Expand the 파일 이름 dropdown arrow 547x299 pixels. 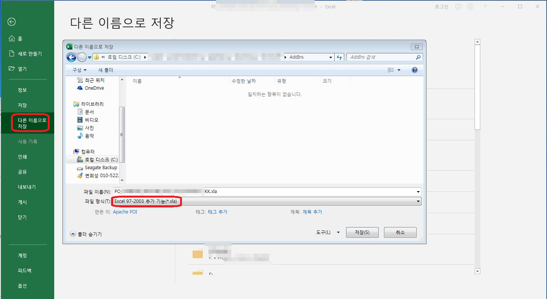pos(418,192)
